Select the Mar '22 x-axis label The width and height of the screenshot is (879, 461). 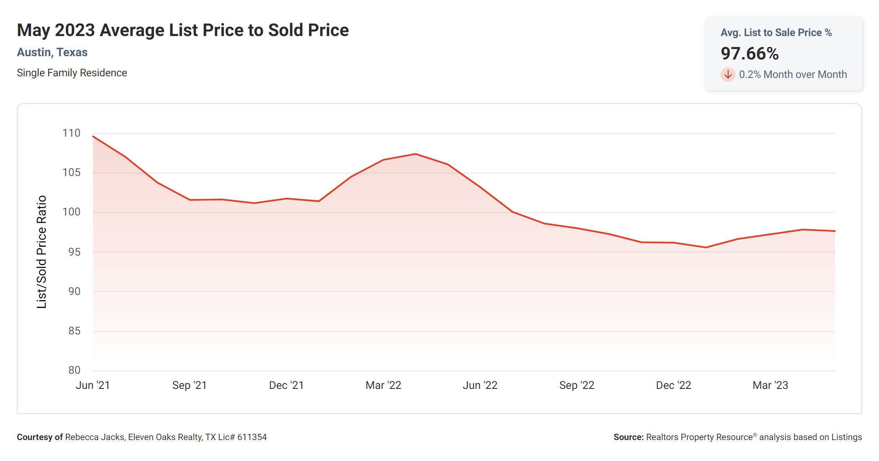[x=383, y=385]
